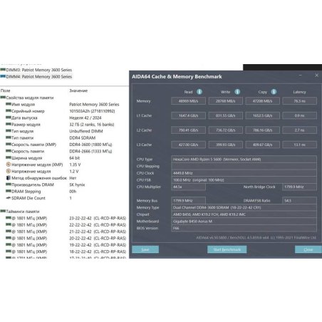Screen dimensions: 322x322
Task: Click the XMP module voltage icon
Action: (9, 165)
